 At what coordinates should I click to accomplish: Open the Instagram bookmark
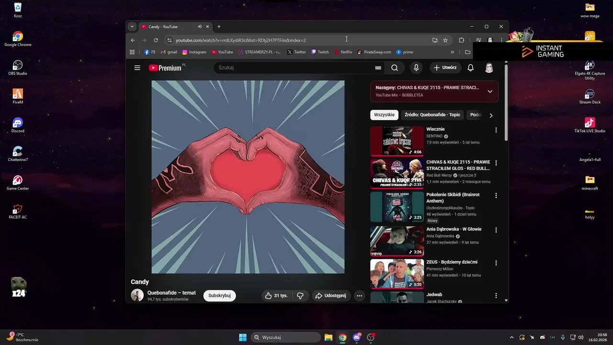point(194,52)
